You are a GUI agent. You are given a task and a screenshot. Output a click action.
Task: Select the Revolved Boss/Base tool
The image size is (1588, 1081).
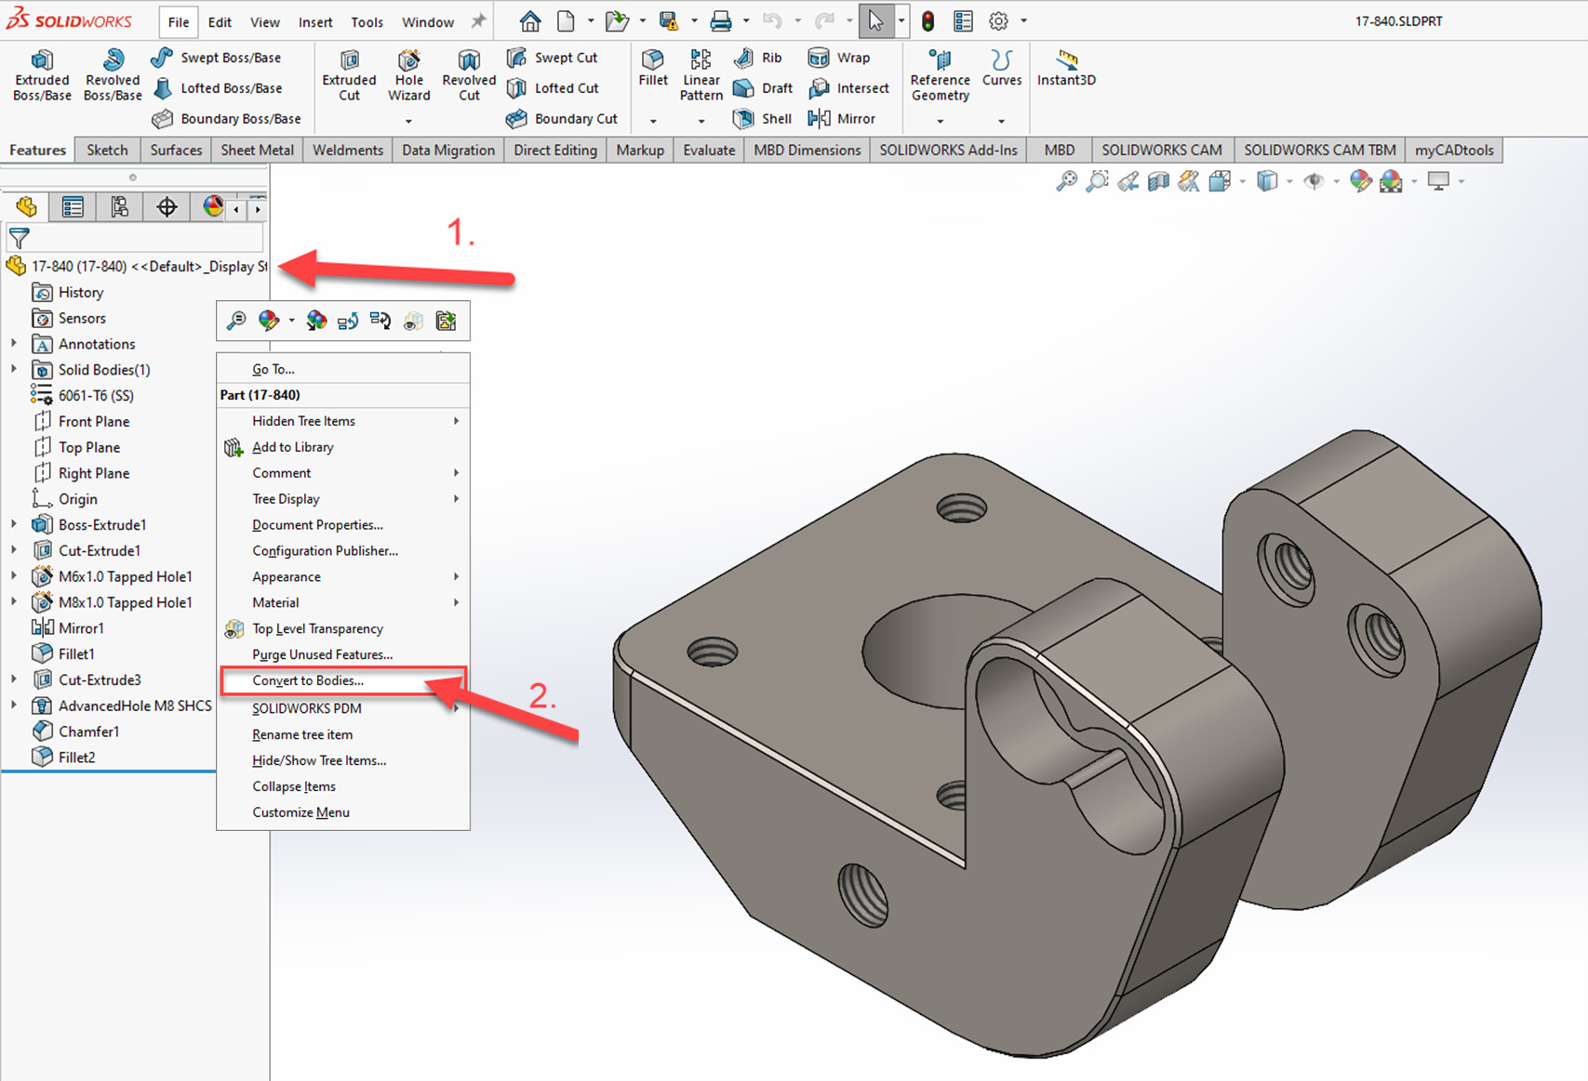(x=113, y=76)
